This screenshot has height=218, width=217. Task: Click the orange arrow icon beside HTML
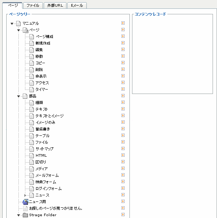coord(123,155)
